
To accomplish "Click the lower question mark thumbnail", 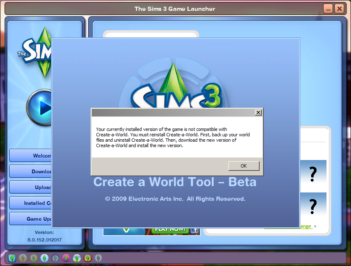I will tap(313, 207).
